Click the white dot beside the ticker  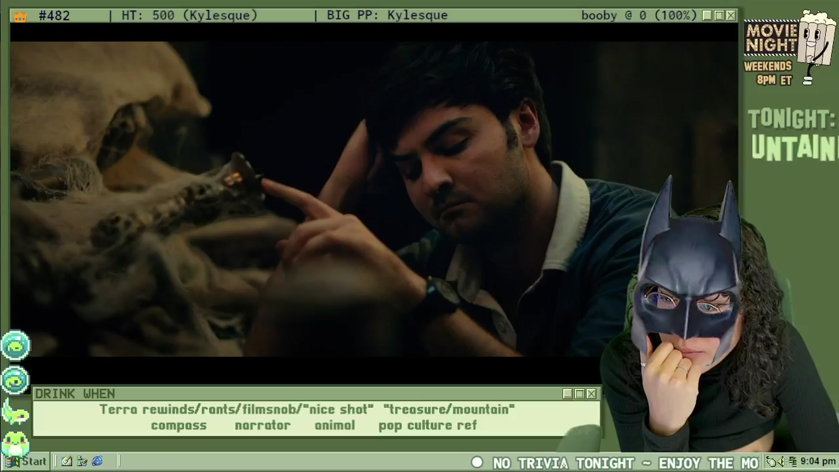(477, 462)
